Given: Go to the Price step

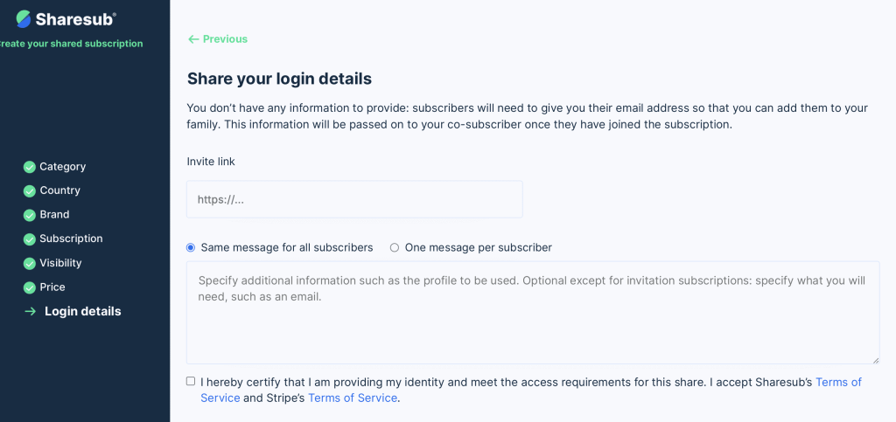Looking at the screenshot, I should [x=52, y=287].
